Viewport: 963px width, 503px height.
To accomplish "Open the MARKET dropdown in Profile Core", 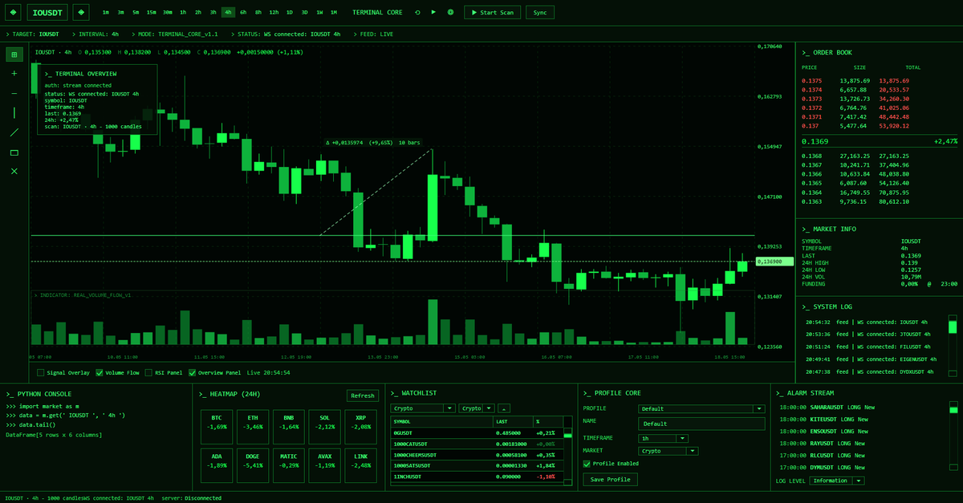I will 668,451.
